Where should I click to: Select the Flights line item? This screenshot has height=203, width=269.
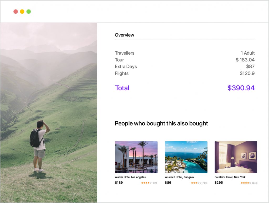coord(122,73)
